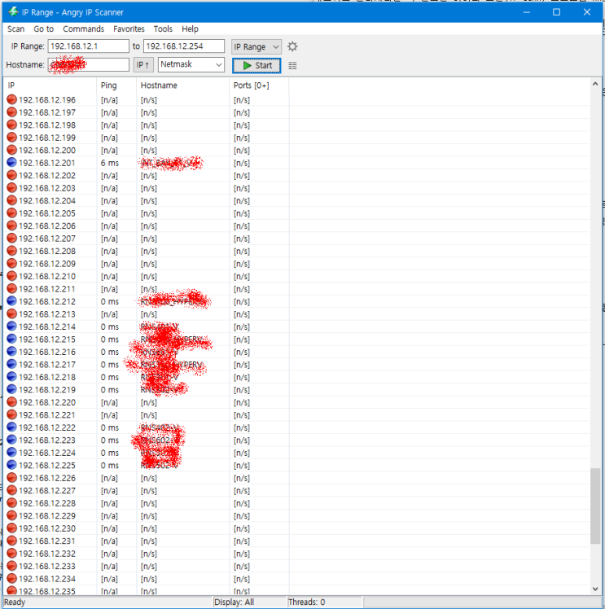Image resolution: width=605 pixels, height=609 pixels.
Task: Open the Scan menu
Action: [16, 28]
